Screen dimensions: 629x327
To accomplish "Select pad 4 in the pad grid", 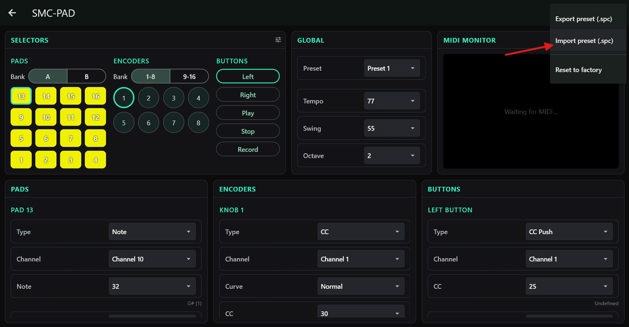I will tap(95, 160).
